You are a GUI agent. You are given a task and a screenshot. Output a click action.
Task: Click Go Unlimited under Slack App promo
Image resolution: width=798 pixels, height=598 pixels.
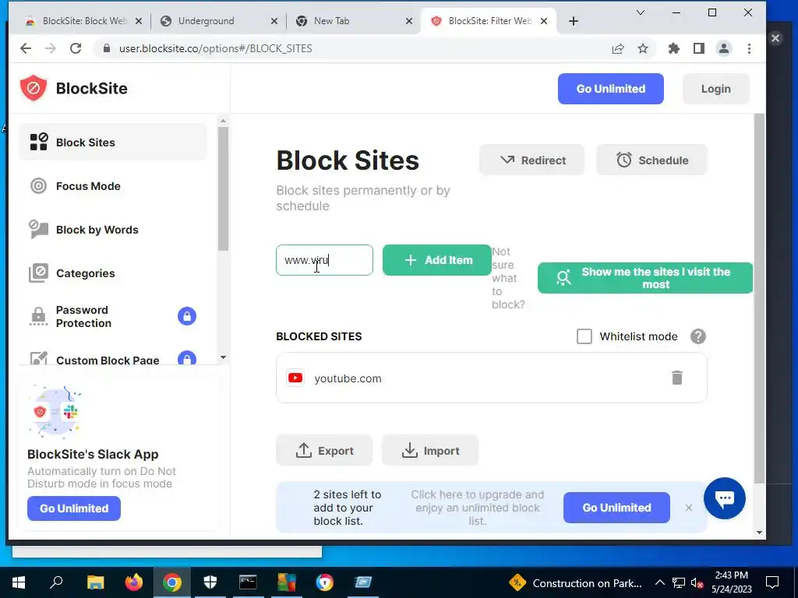coord(74,508)
